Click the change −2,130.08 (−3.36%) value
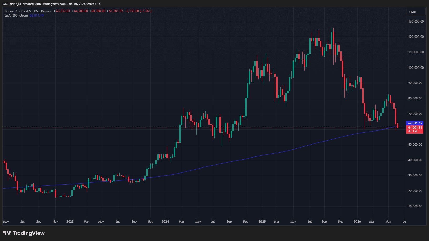 [x=138, y=11]
